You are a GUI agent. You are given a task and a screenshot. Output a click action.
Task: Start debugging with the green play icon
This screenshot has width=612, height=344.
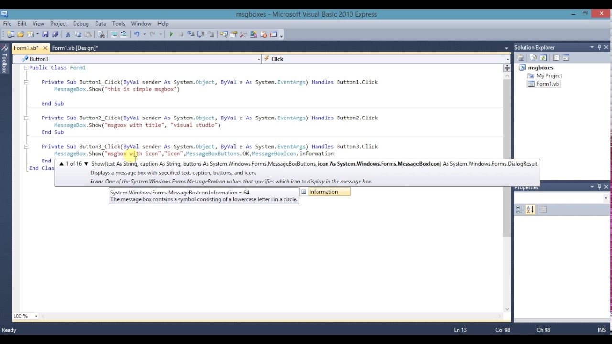point(171,34)
